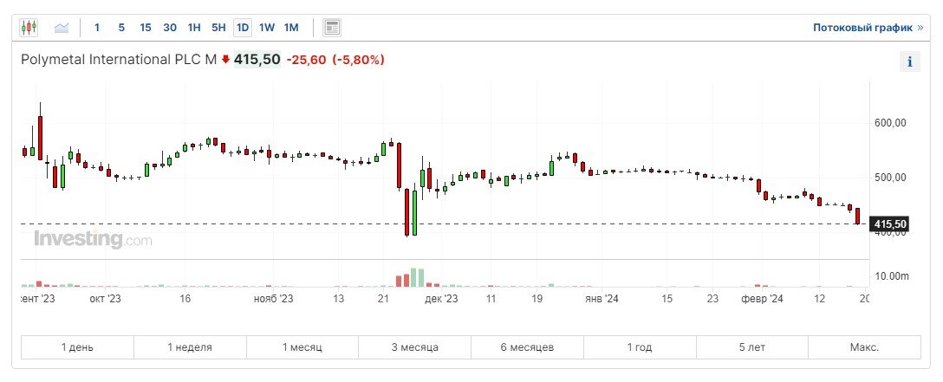Click the Polymetal International PLC M title
Image resolution: width=943 pixels, height=382 pixels.
pyautogui.click(x=119, y=60)
